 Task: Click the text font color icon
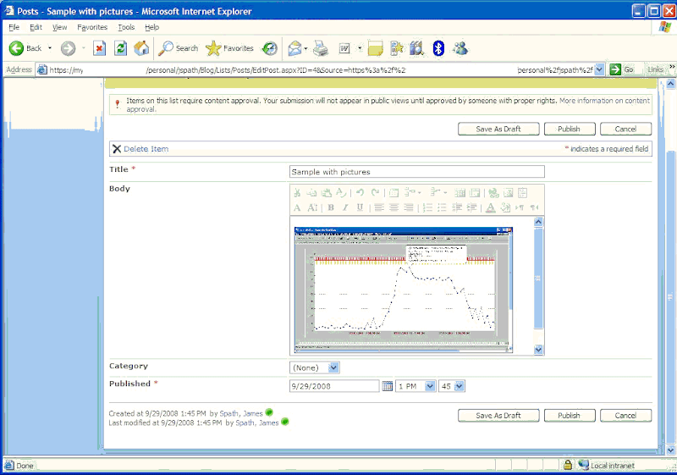[491, 207]
